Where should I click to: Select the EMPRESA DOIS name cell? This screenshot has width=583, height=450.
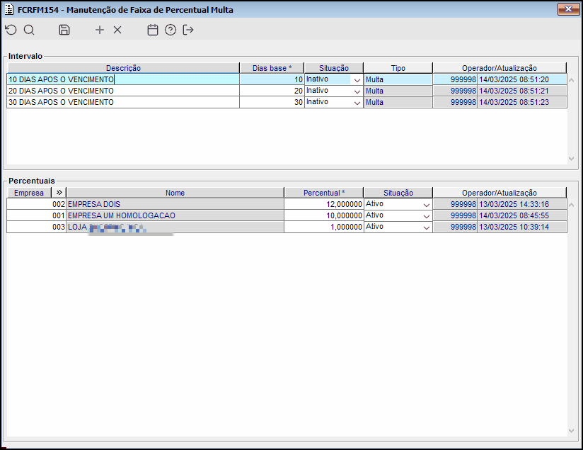[175, 204]
